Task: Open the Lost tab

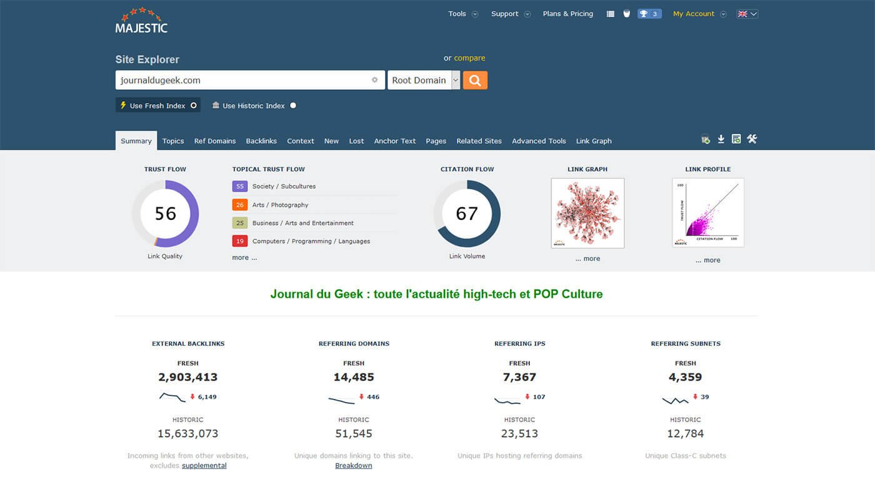Action: point(356,140)
